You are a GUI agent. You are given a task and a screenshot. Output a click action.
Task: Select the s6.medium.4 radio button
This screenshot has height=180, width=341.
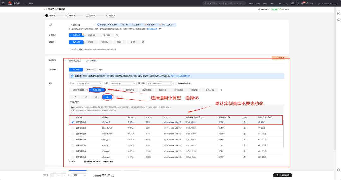pos(73,134)
